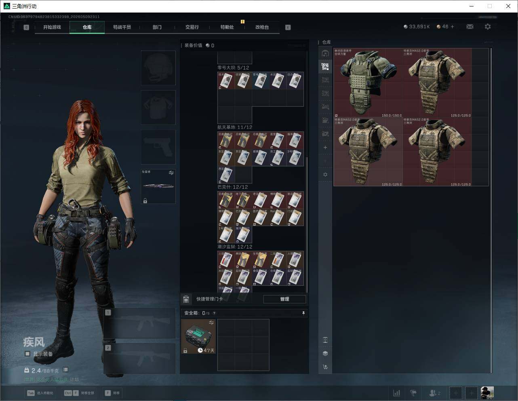Click the left arrow before 开始游戏 tab
The height and width of the screenshot is (401, 518).
26,27
